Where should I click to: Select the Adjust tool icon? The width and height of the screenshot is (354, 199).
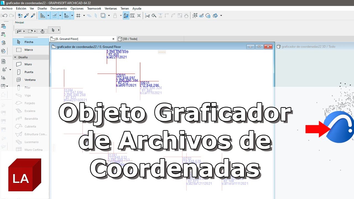click(154, 16)
